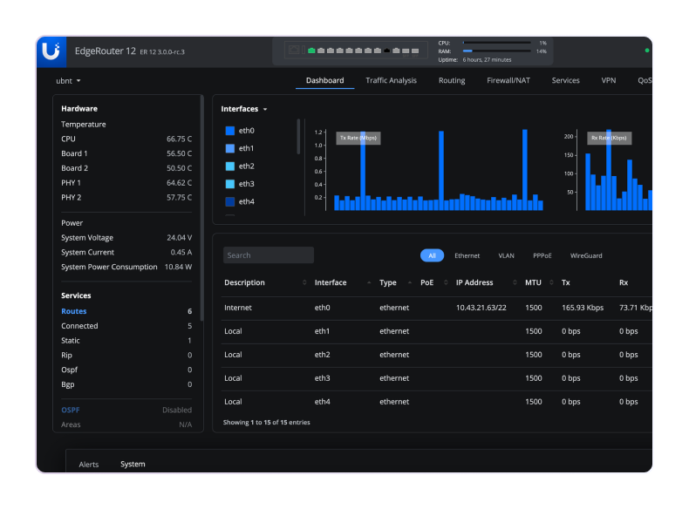Open the Firewall/NAT tab
This screenshot has height=509, width=689.
point(508,81)
